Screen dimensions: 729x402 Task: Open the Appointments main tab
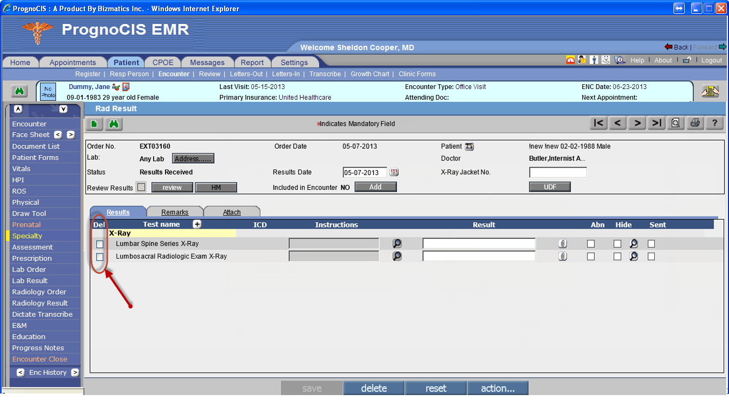pos(73,62)
